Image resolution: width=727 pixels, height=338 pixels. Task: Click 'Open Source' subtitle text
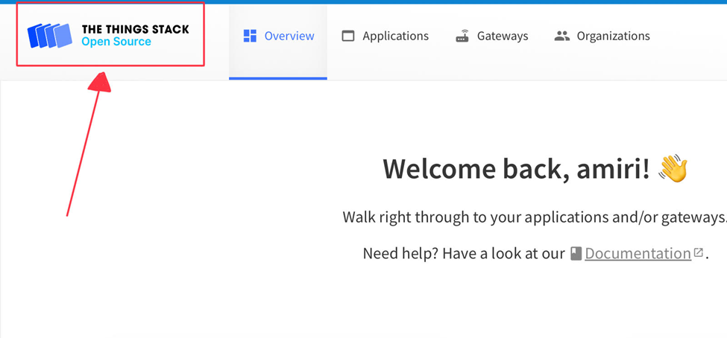[x=116, y=42]
